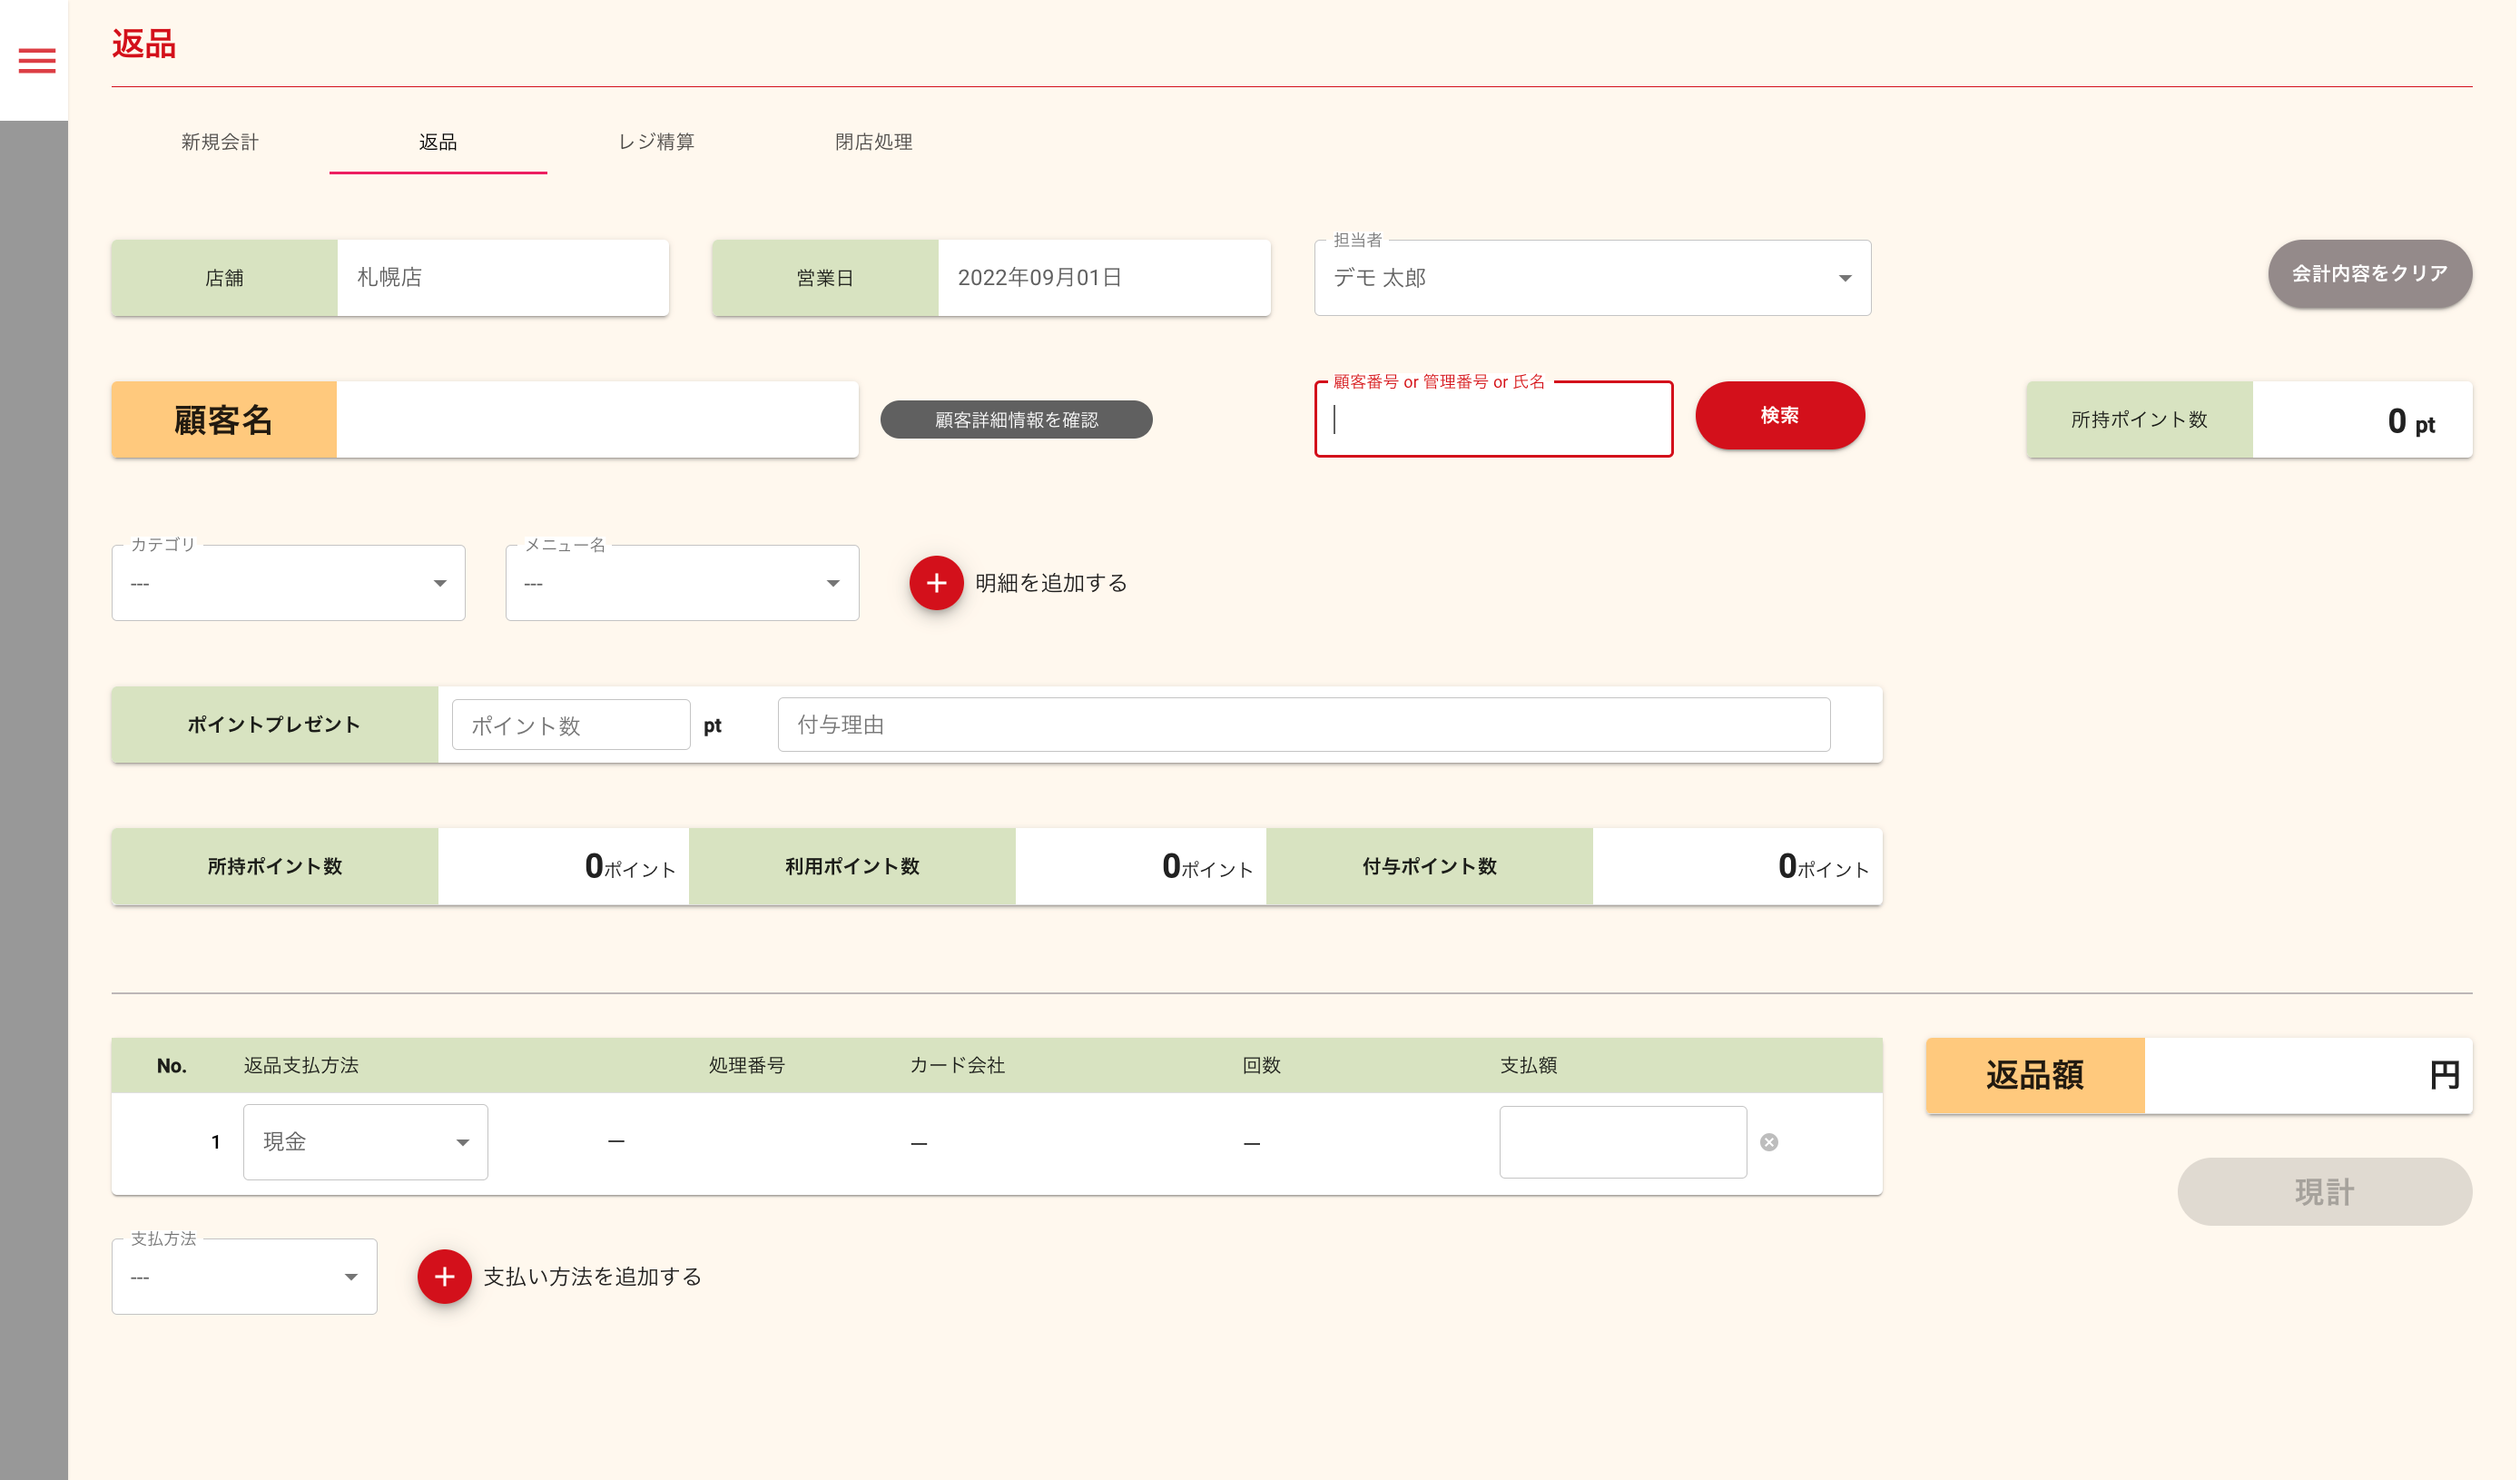Click the 現計 total button
The height and width of the screenshot is (1480, 2520).
[x=2324, y=1192]
